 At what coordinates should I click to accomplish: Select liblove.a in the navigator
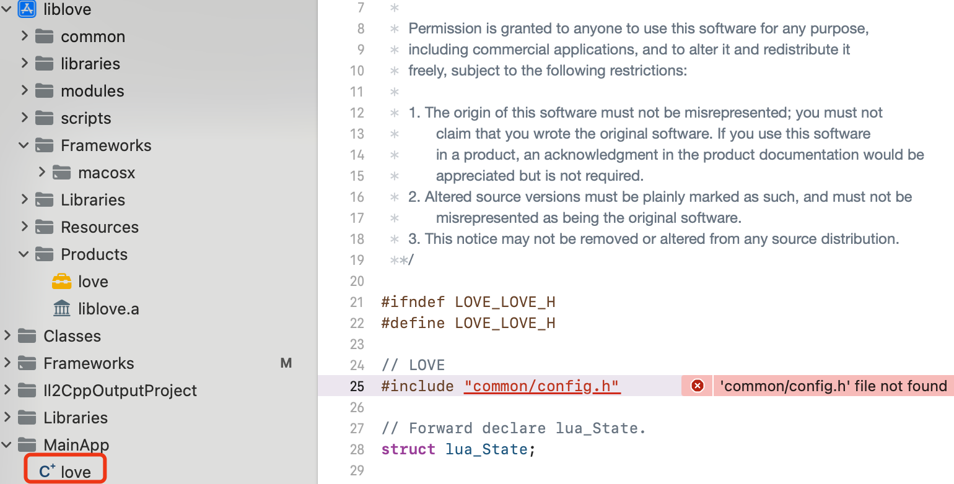108,309
